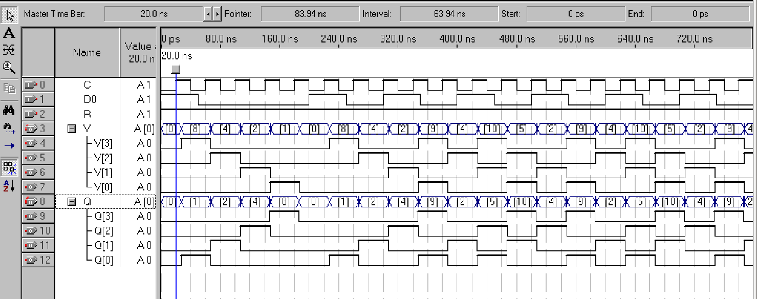
Task: Select signal Q[0]
Action: pyautogui.click(x=103, y=260)
